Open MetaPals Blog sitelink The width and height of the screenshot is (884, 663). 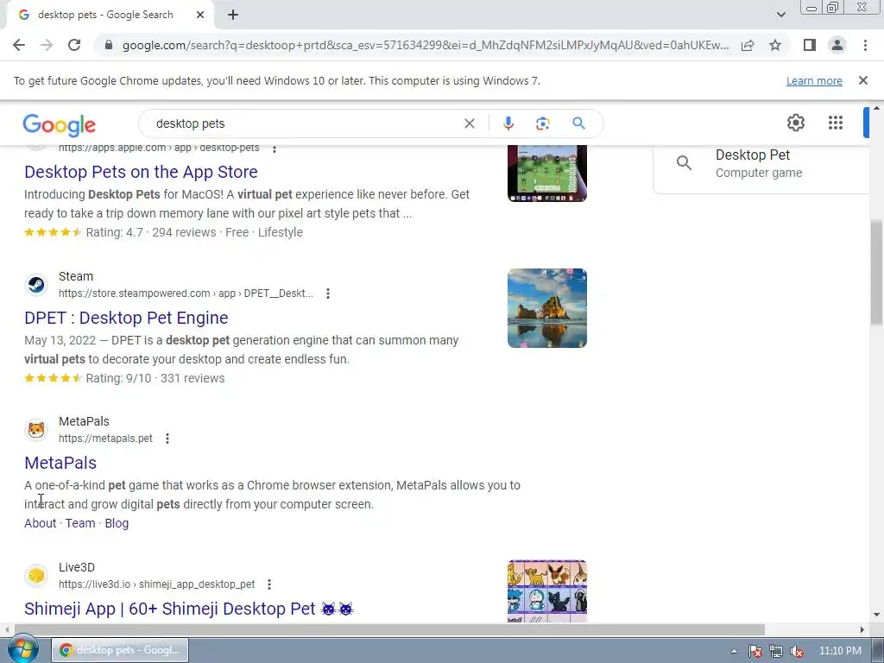(117, 523)
